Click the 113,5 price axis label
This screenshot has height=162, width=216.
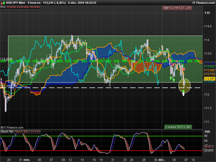coord(208,53)
